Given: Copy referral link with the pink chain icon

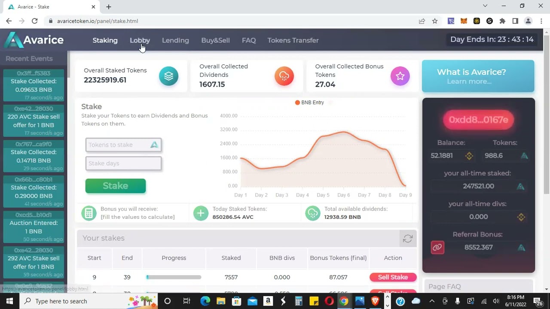Looking at the screenshot, I should pos(437,247).
